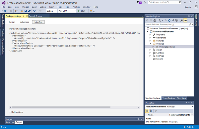The height and width of the screenshot is (129, 199).
Task: Click the Categorized icon in Properties panel
Action: [147, 111]
